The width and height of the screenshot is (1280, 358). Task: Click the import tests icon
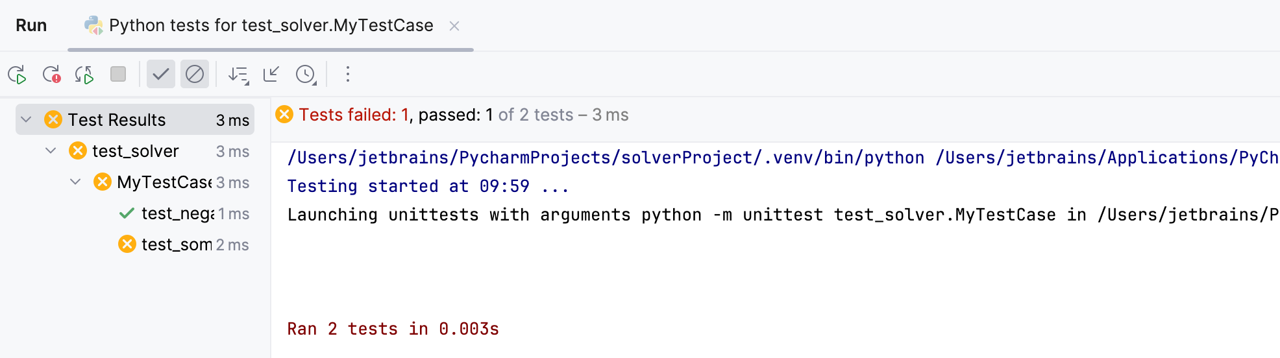point(271,75)
